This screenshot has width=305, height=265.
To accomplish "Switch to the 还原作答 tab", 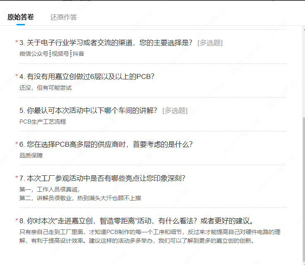I will click(63, 17).
